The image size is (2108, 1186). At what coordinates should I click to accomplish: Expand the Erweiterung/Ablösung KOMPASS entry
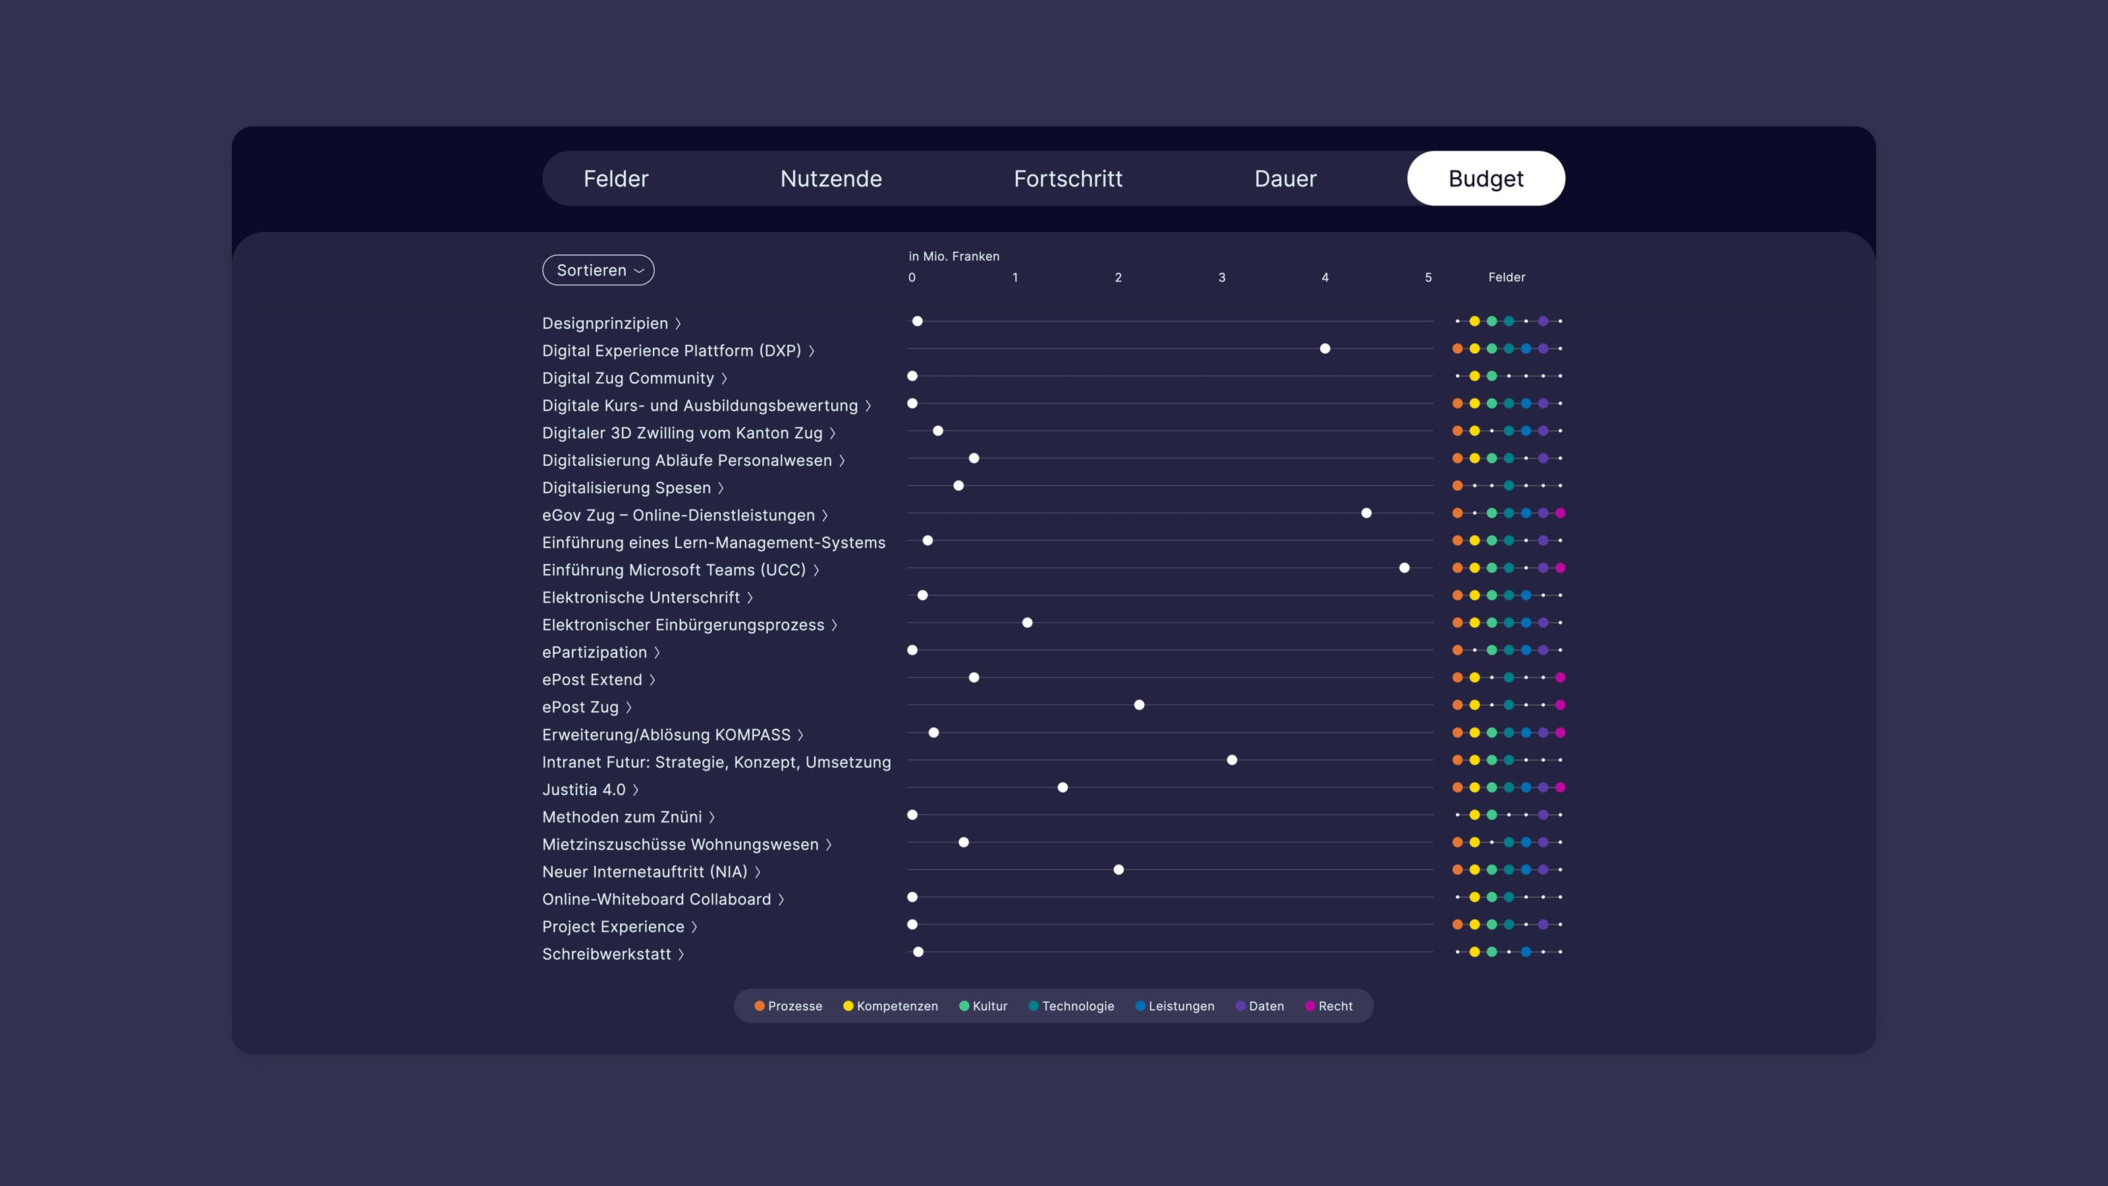pos(671,734)
